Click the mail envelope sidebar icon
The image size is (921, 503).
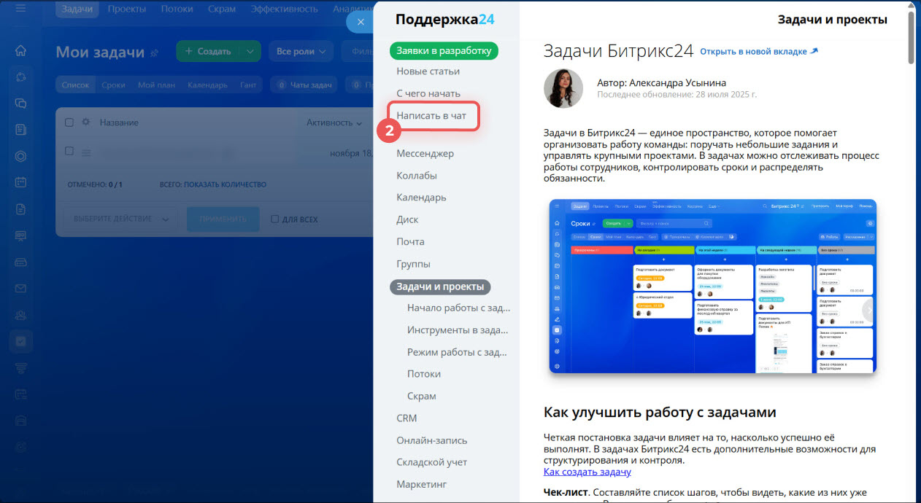pyautogui.click(x=20, y=289)
